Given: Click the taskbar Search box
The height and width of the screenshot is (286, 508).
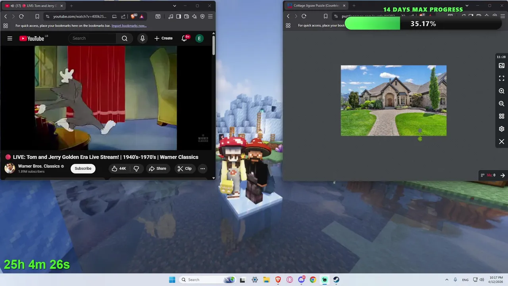Looking at the screenshot, I should pyautogui.click(x=207, y=280).
